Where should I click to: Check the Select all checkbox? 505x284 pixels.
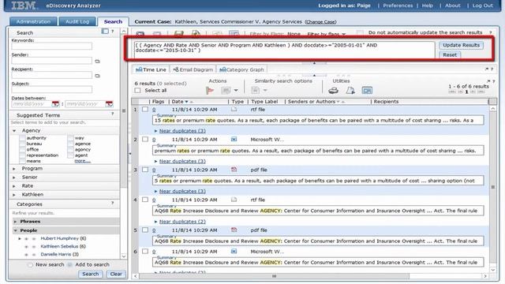pyautogui.click(x=138, y=91)
